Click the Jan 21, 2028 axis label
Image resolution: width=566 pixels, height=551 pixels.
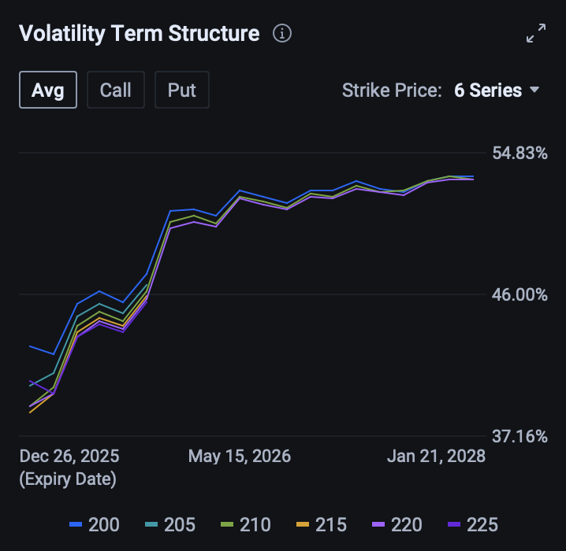435,456
